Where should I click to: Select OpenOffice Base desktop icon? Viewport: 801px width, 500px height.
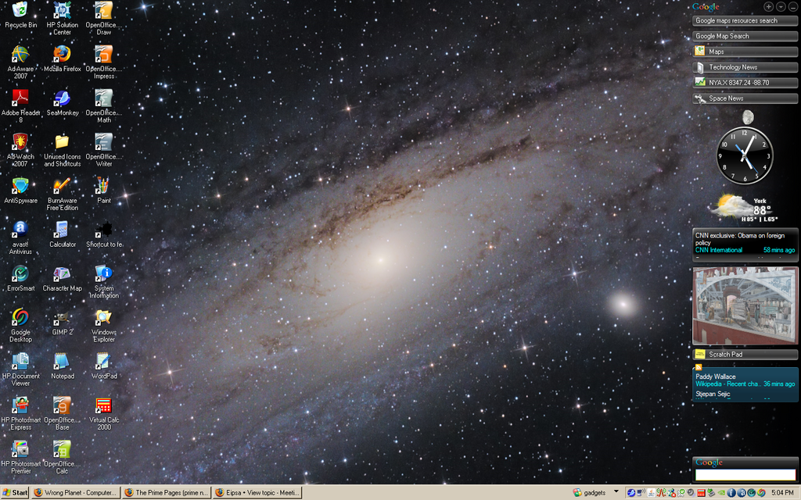point(63,412)
